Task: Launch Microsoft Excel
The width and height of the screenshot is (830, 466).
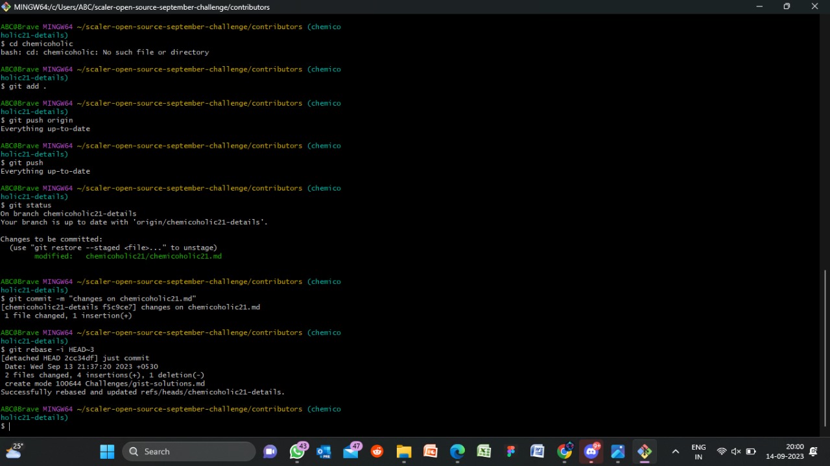Action: tap(484, 451)
